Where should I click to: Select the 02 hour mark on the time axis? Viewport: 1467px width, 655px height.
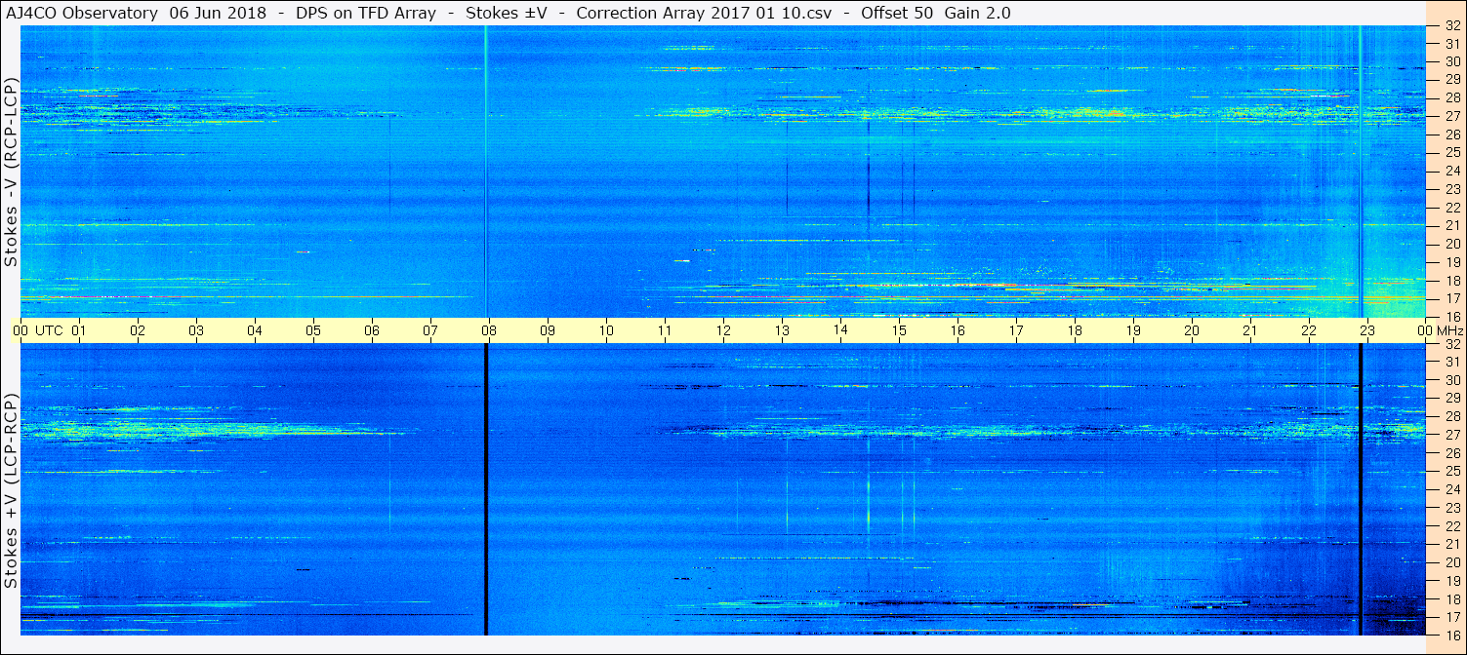138,330
